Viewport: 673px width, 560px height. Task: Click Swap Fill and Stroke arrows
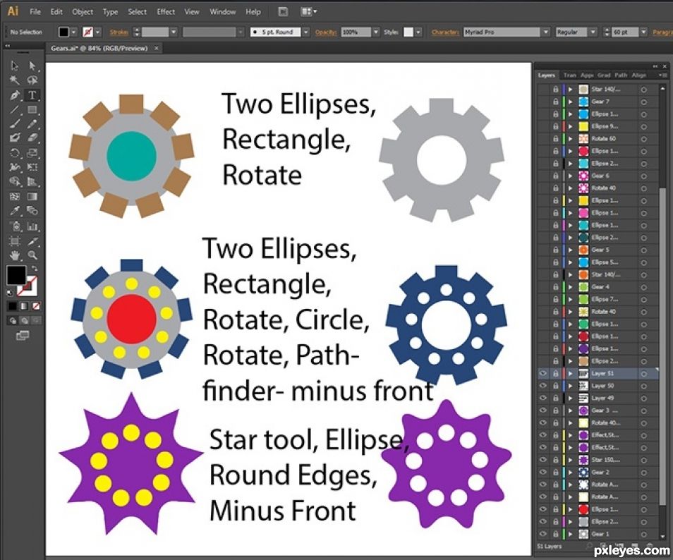coord(35,268)
